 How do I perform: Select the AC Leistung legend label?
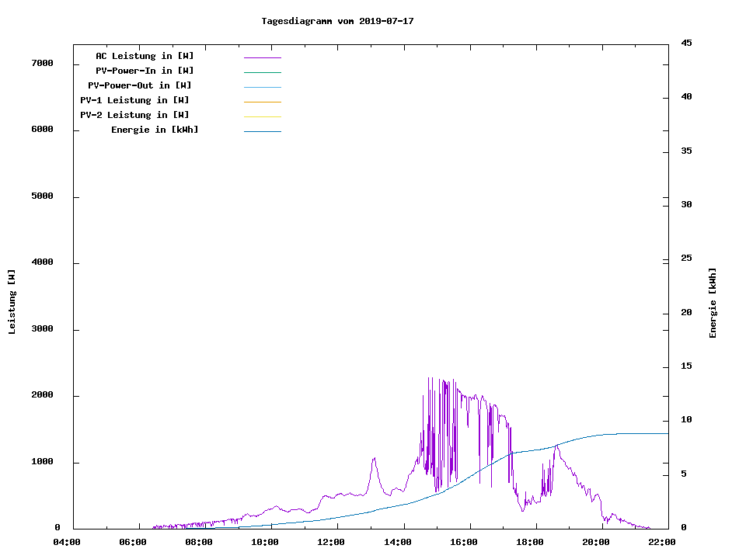pos(145,56)
